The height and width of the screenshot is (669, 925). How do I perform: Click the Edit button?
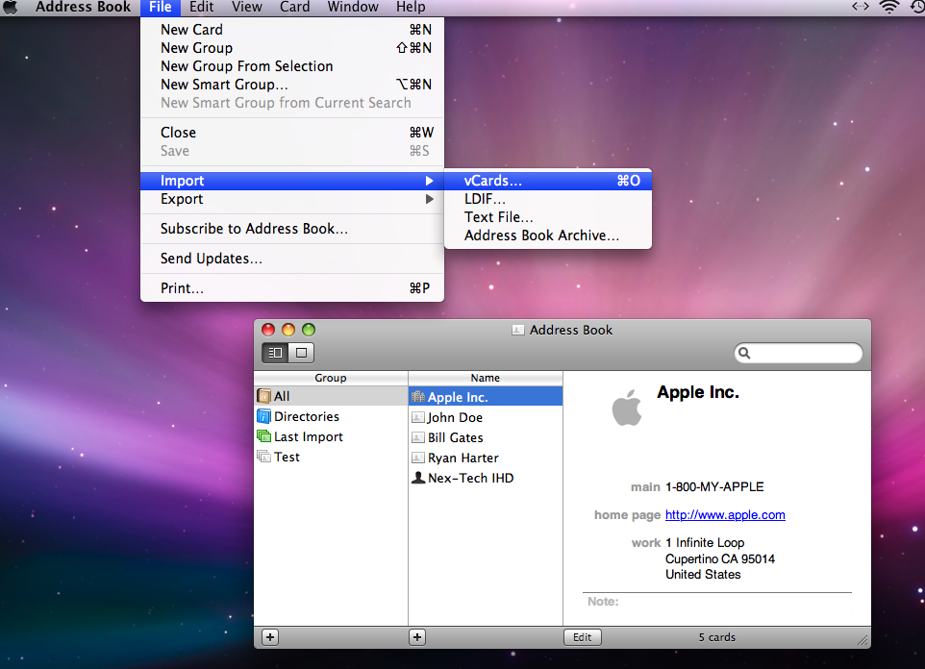(583, 637)
